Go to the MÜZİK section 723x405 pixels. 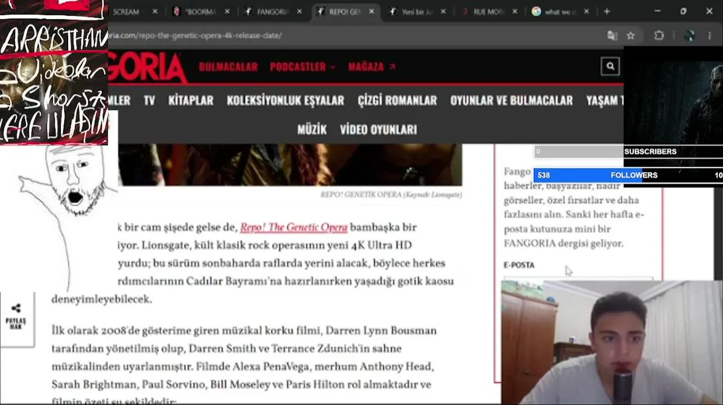click(x=312, y=129)
